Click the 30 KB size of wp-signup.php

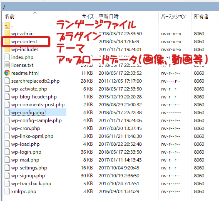[x=87, y=176]
